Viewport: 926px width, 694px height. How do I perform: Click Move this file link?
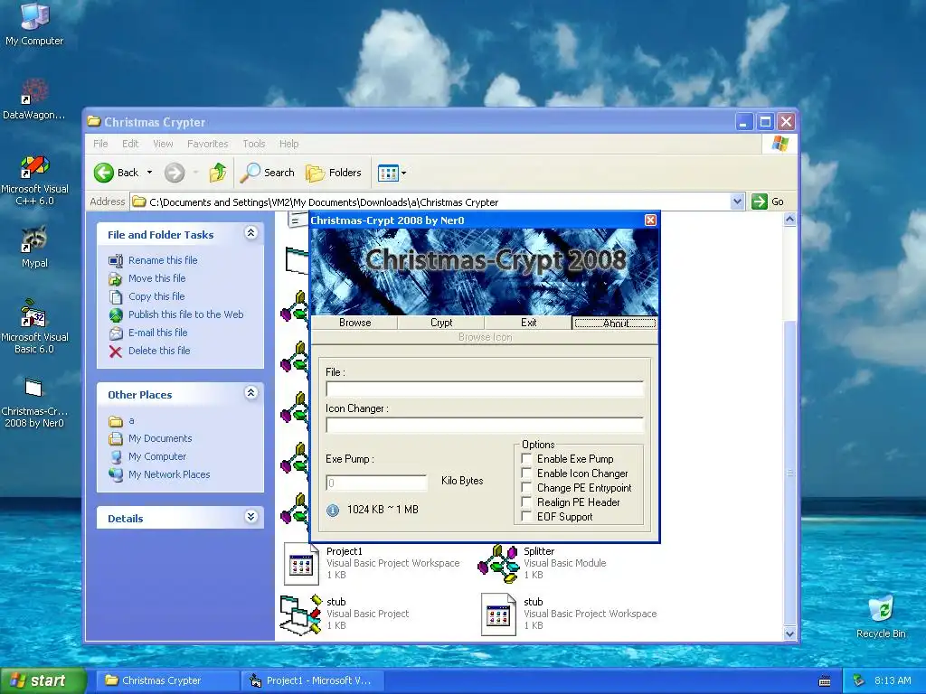156,278
